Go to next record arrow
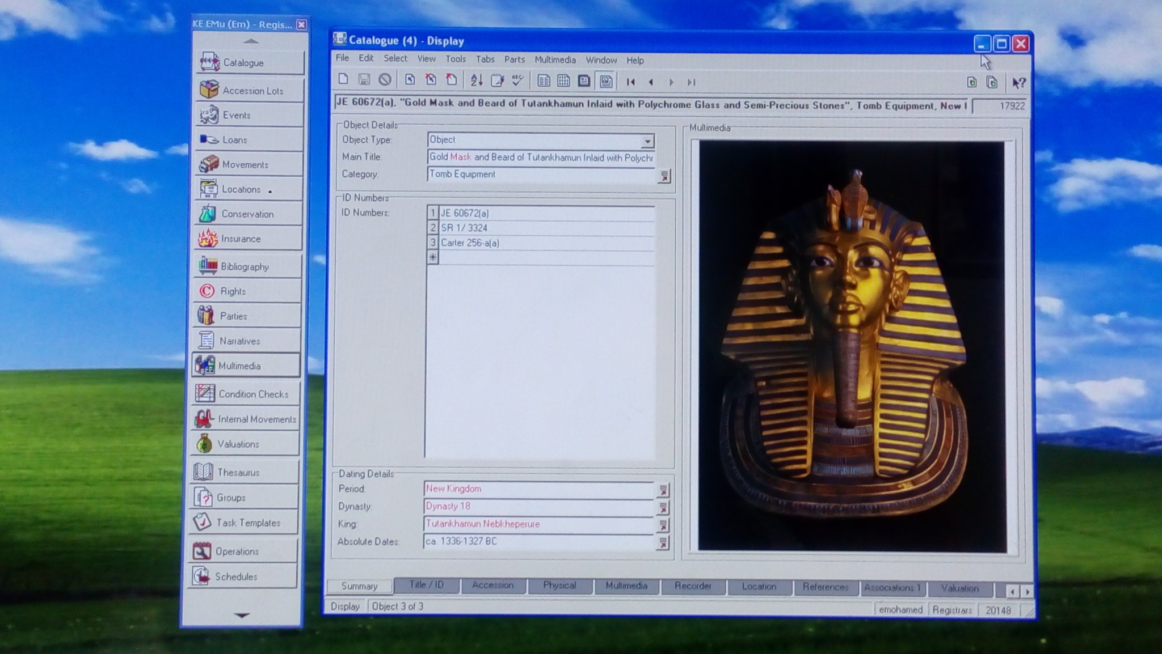The image size is (1162, 654). (x=671, y=82)
